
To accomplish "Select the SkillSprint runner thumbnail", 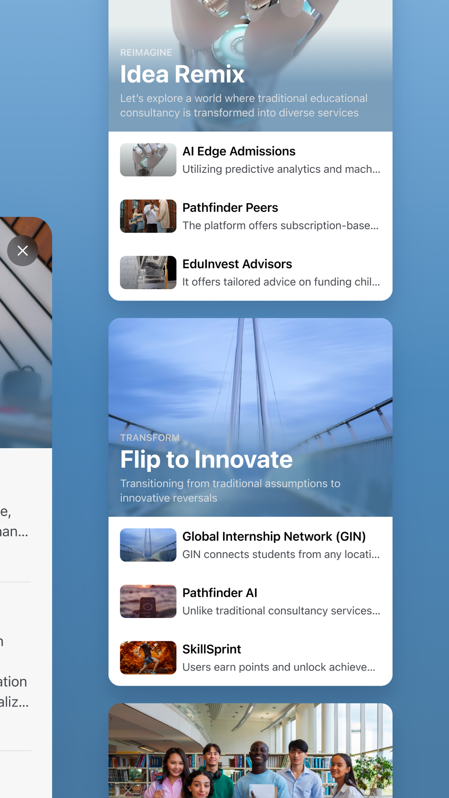I will tap(148, 658).
